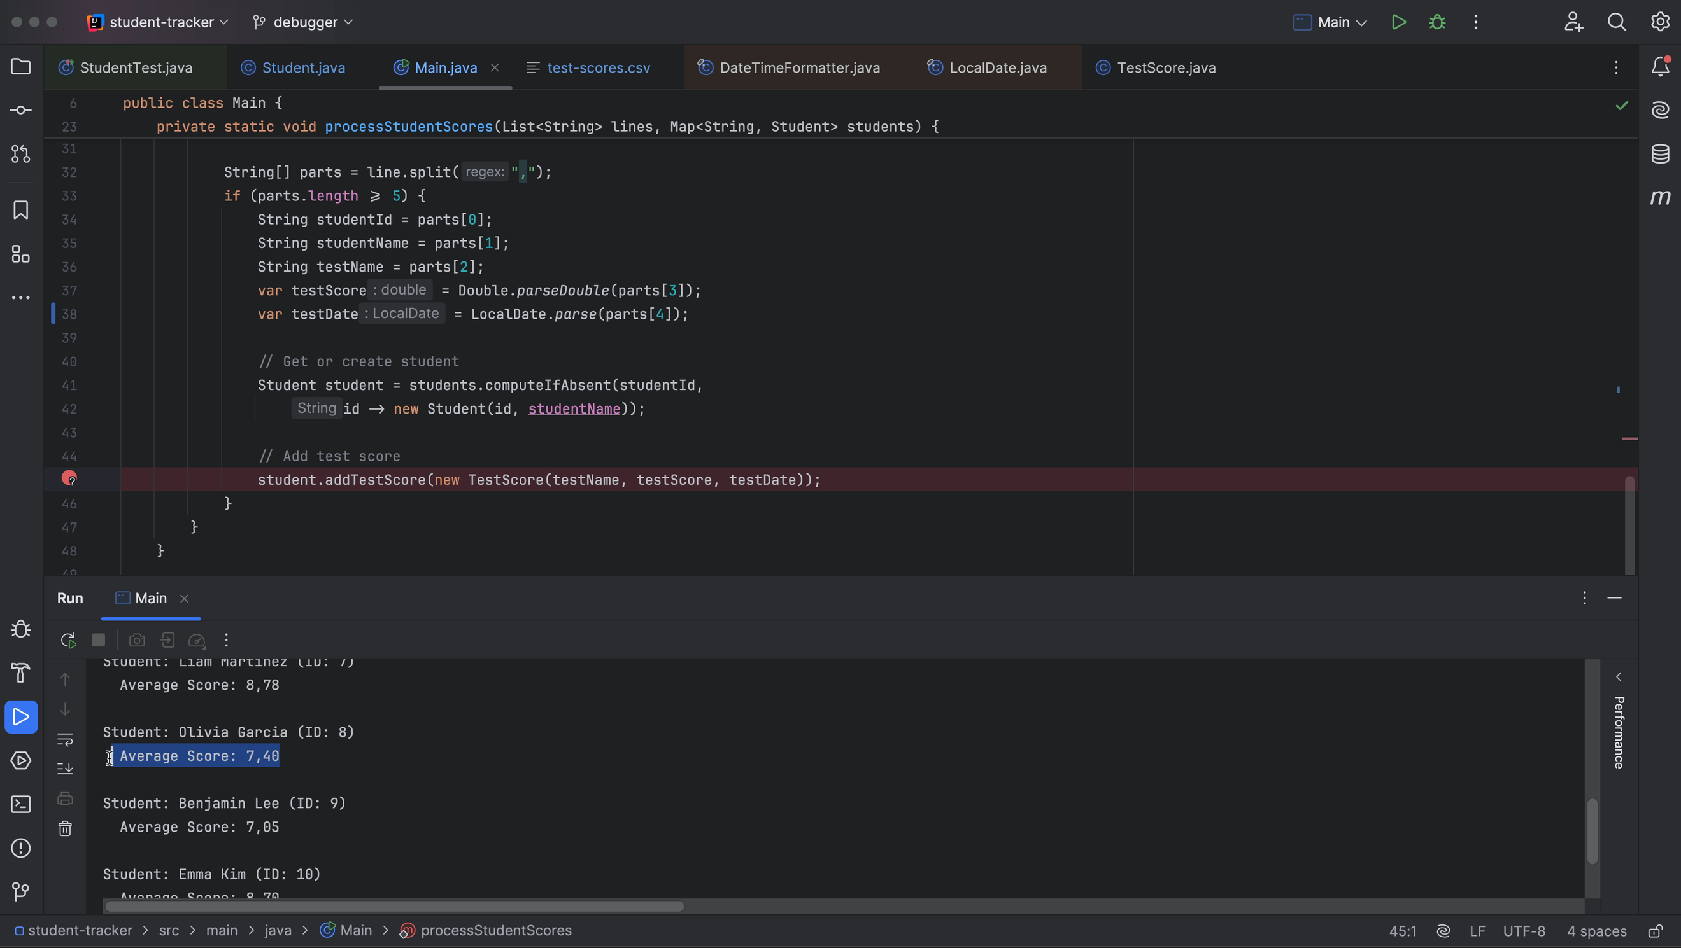Screen dimensions: 1681x948
Task: Click the console horizontal scrollbar
Action: tap(394, 906)
